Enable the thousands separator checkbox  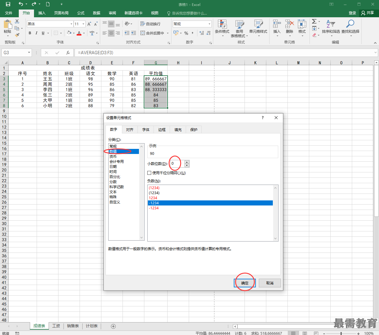(x=149, y=173)
